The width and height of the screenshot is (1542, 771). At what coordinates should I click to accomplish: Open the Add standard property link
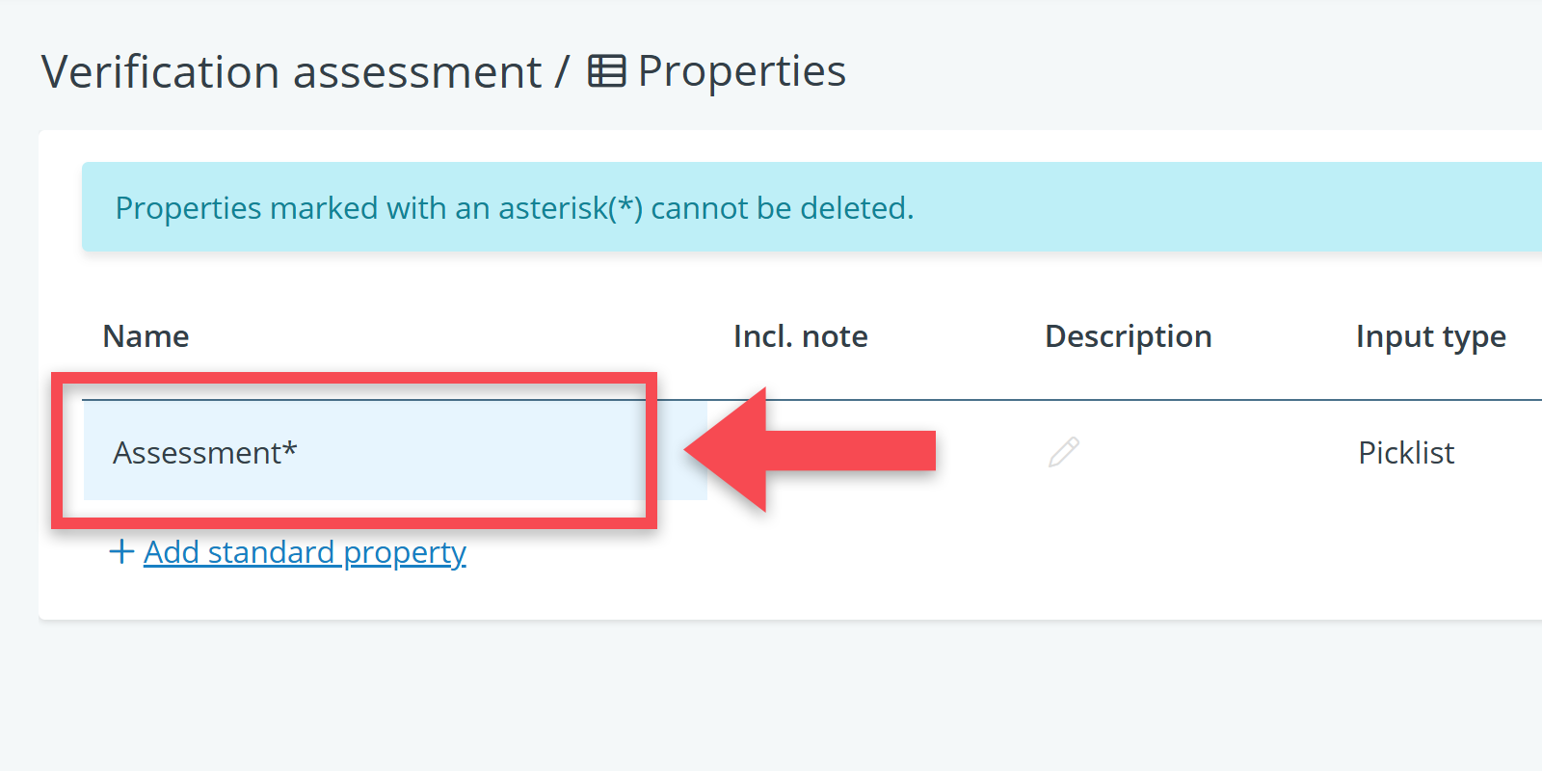tap(305, 552)
